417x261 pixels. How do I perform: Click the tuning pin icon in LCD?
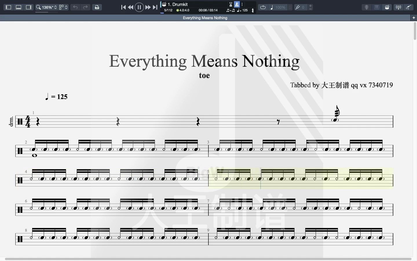click(x=253, y=10)
